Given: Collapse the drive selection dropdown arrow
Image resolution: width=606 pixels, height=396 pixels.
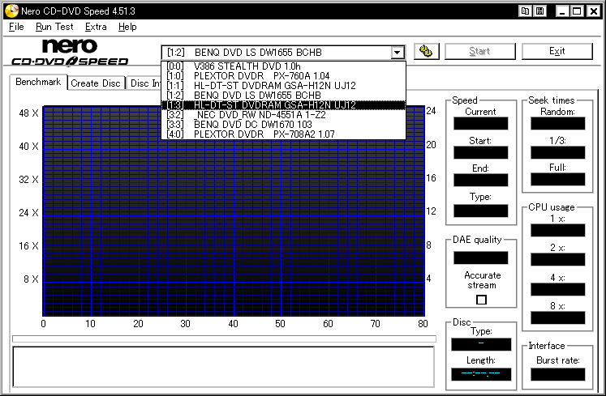Looking at the screenshot, I should (x=397, y=53).
